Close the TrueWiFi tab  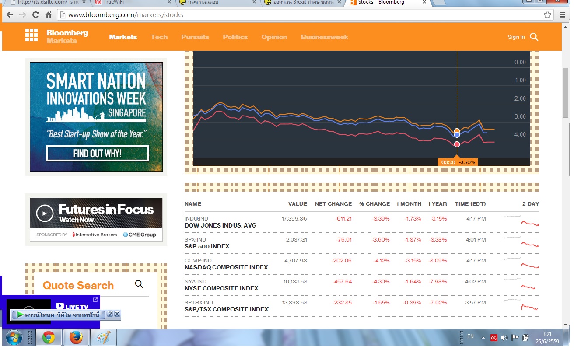(x=168, y=2)
